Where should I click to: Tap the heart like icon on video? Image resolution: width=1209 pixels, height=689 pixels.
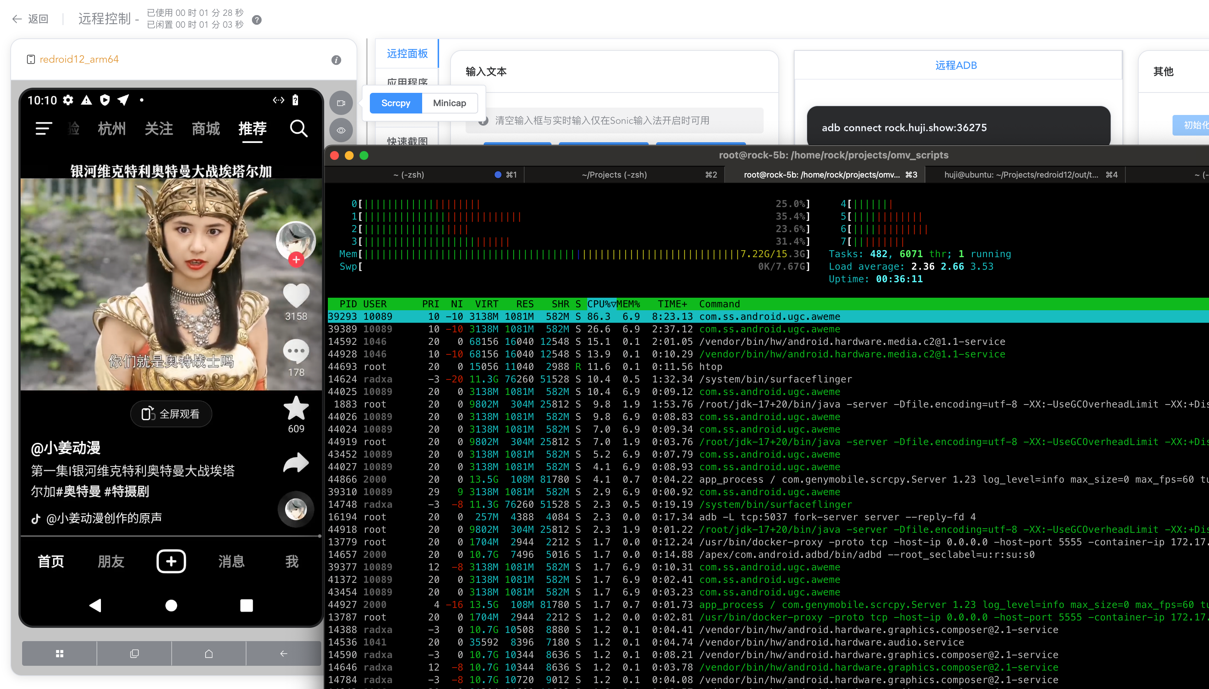point(296,295)
